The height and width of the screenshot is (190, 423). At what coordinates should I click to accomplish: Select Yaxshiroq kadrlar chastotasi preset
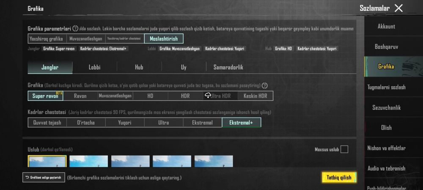[x=125, y=38]
